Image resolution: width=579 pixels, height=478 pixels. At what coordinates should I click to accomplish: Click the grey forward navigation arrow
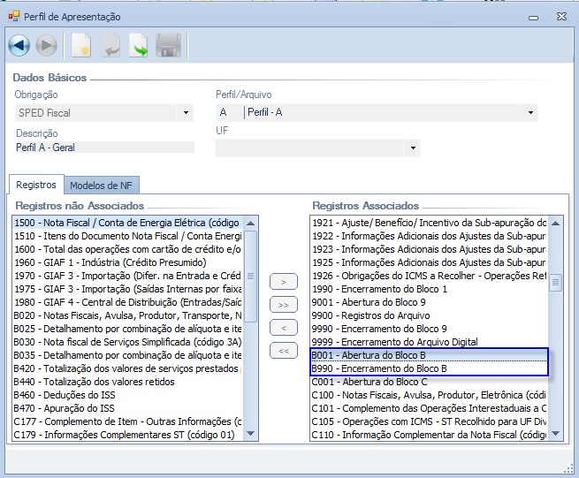[47, 45]
